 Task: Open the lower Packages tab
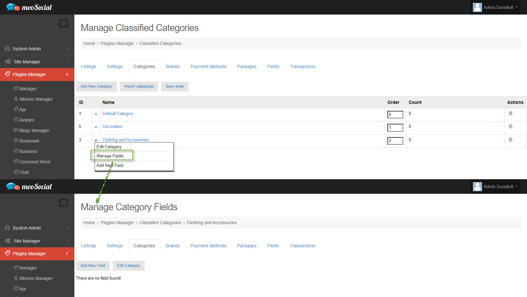[x=247, y=246]
